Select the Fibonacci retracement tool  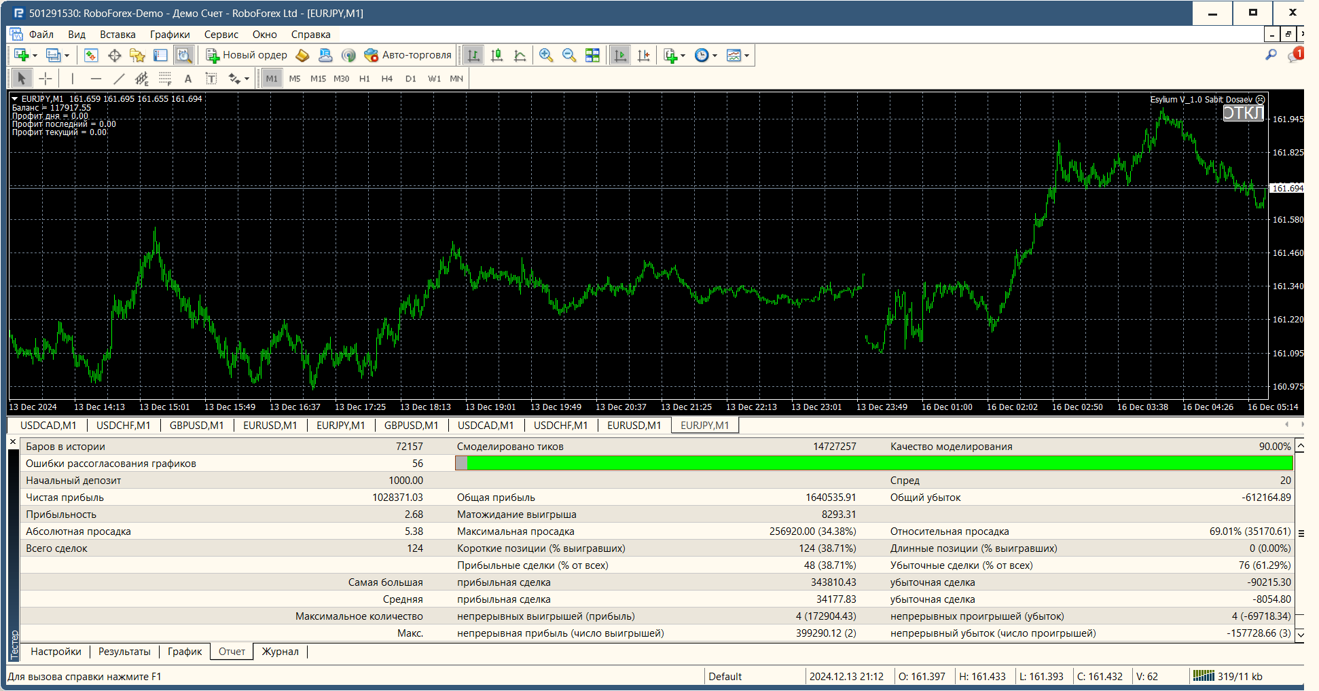click(165, 79)
